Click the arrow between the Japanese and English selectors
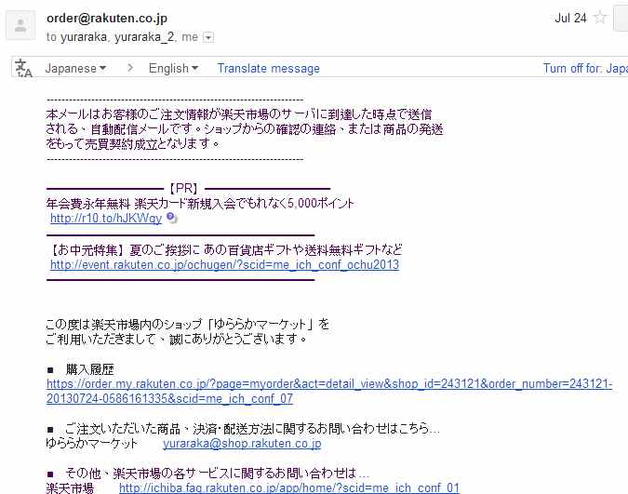Image resolution: width=628 pixels, height=494 pixels. pos(129,68)
